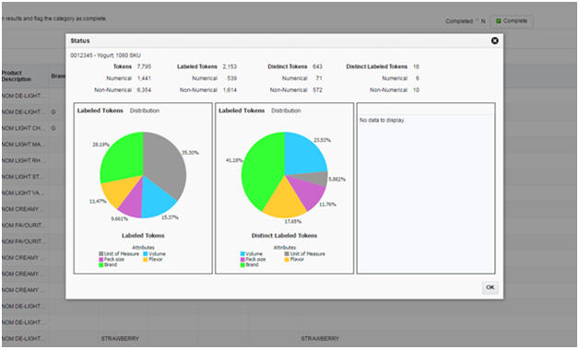Click the OK button in Status dialog

click(490, 287)
